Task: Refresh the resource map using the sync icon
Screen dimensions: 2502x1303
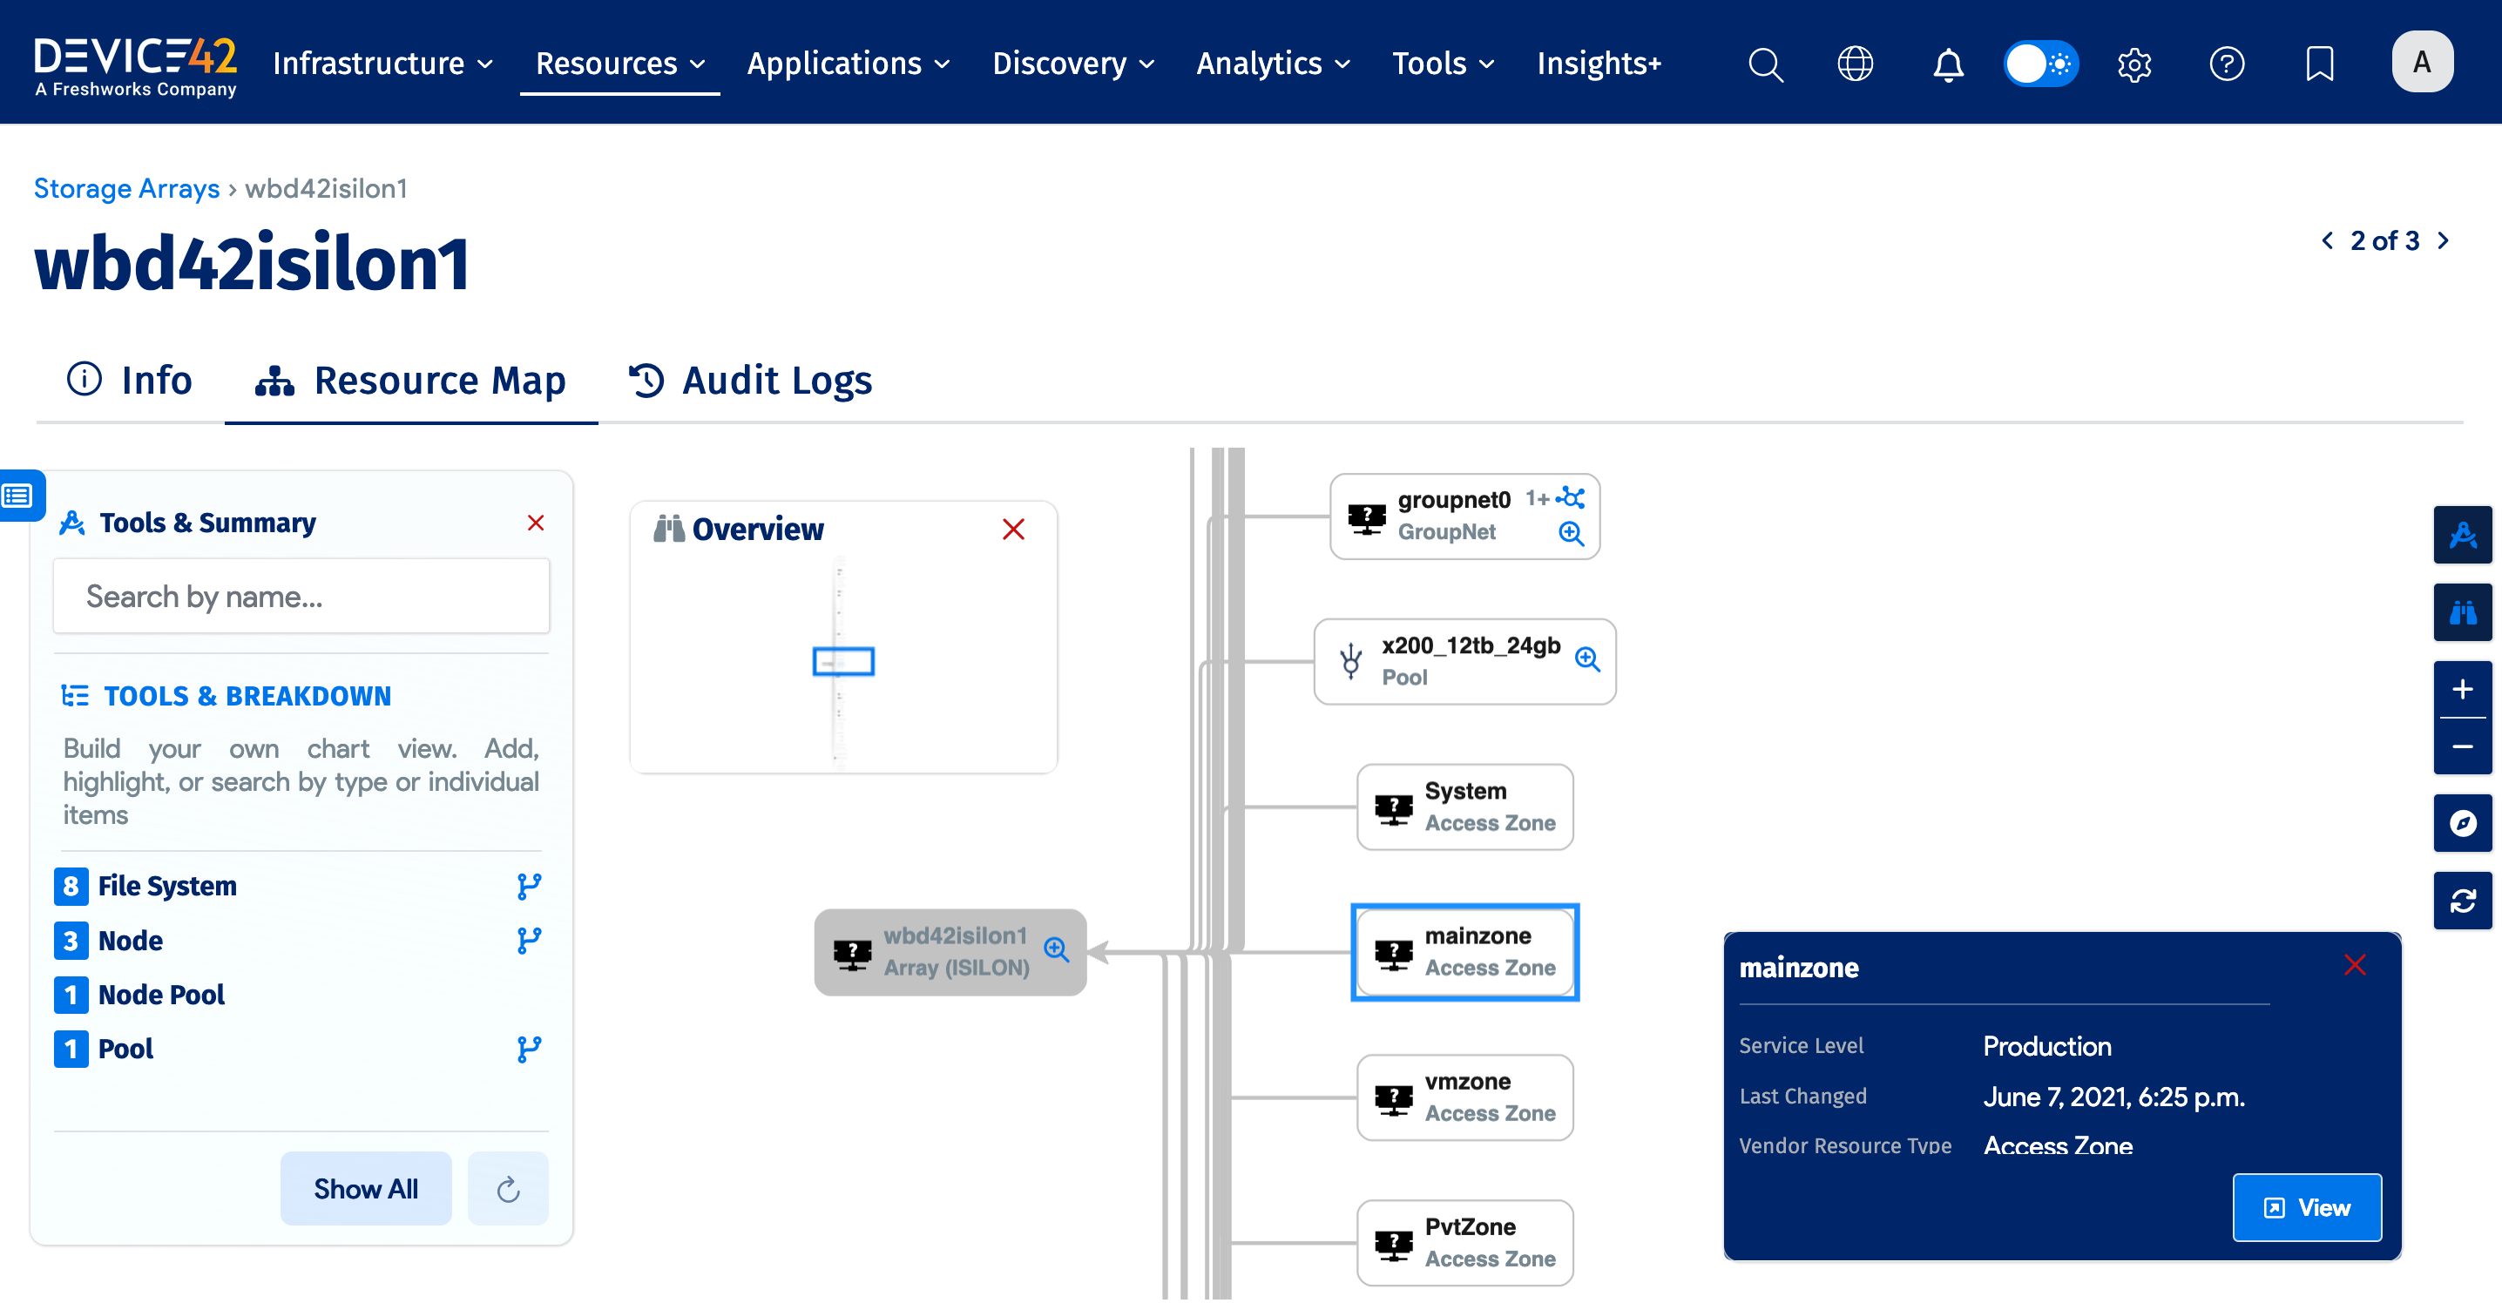Action: 2463,900
